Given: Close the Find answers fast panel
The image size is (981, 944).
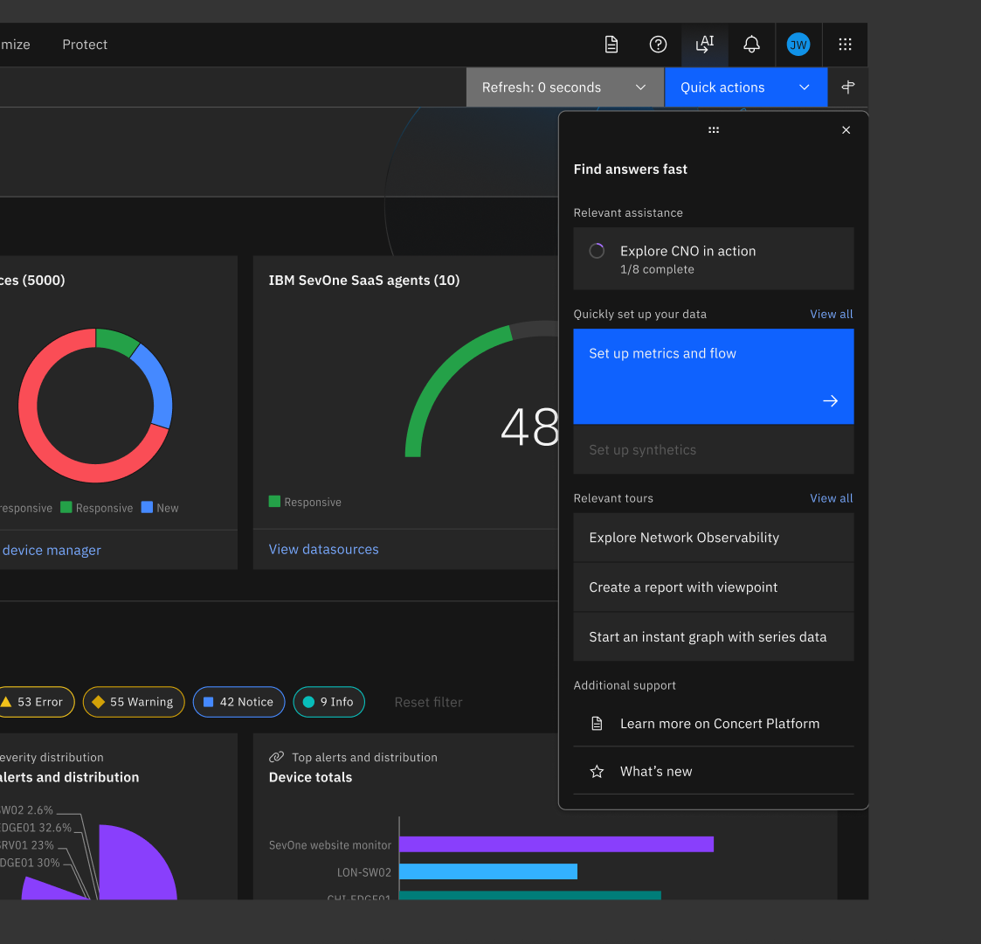Looking at the screenshot, I should [846, 130].
